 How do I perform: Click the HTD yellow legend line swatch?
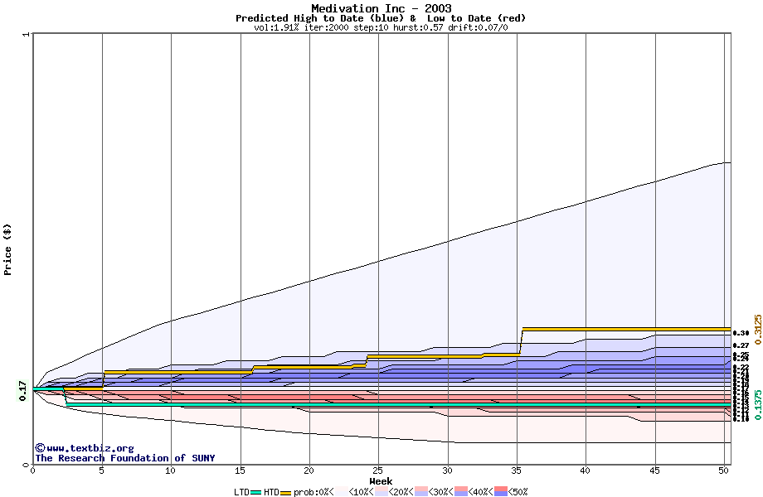click(285, 493)
